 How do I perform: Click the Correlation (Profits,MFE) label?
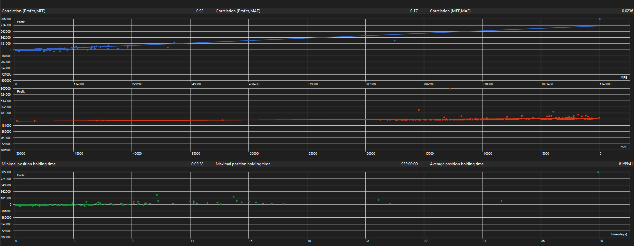point(24,11)
